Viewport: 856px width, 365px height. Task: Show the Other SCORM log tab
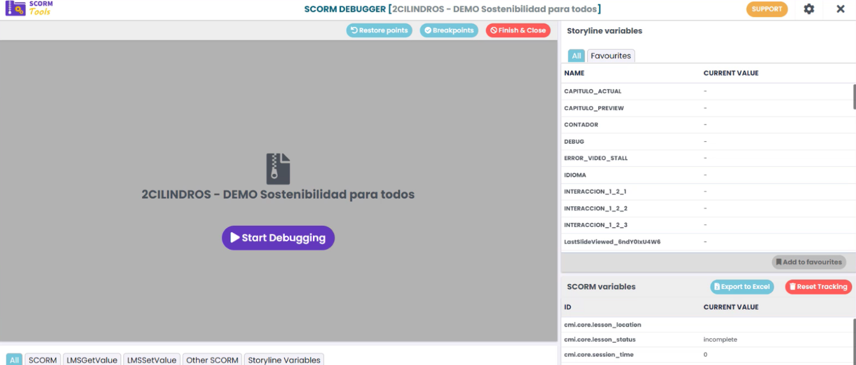pyautogui.click(x=212, y=360)
